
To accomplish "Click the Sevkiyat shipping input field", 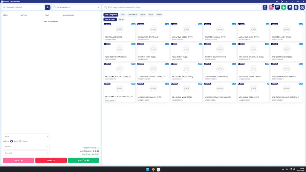I will [26, 153].
